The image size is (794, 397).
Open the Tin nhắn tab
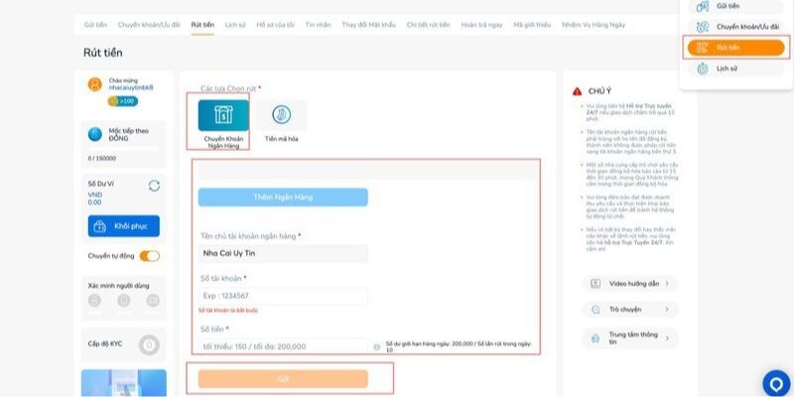click(x=318, y=25)
